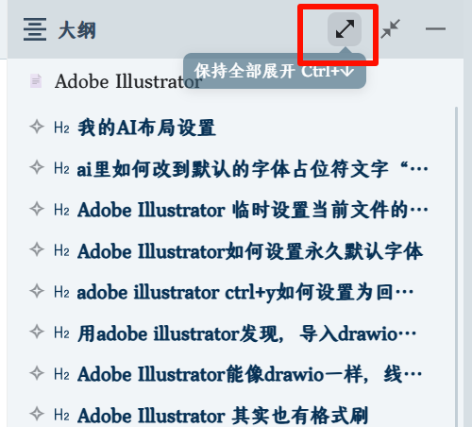Jump to heading Adobe Illustrator 其实也有格式刷
The width and height of the screenshot is (472, 427).
click(223, 416)
